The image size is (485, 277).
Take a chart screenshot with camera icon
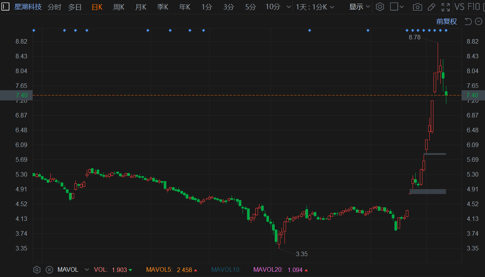coord(417,7)
